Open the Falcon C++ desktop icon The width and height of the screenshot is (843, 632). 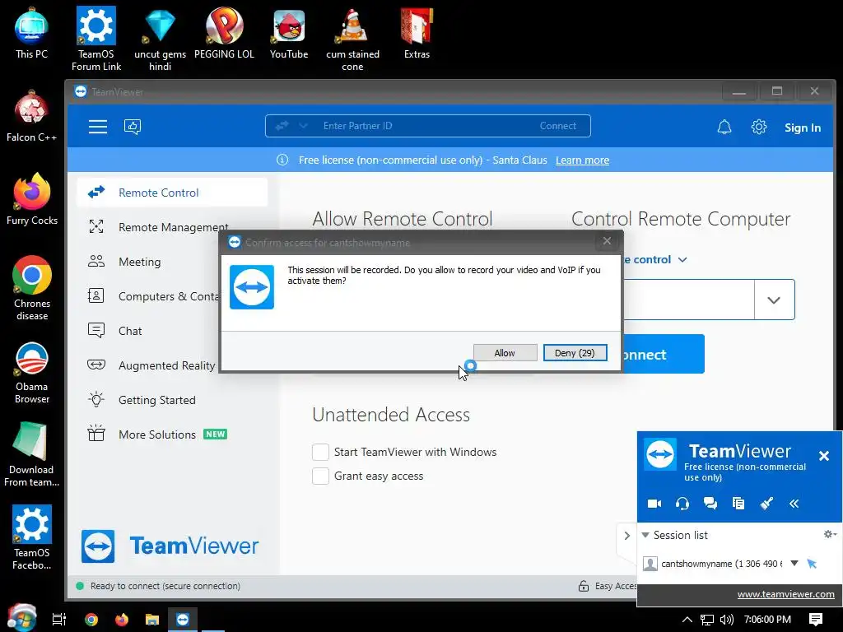click(32, 115)
